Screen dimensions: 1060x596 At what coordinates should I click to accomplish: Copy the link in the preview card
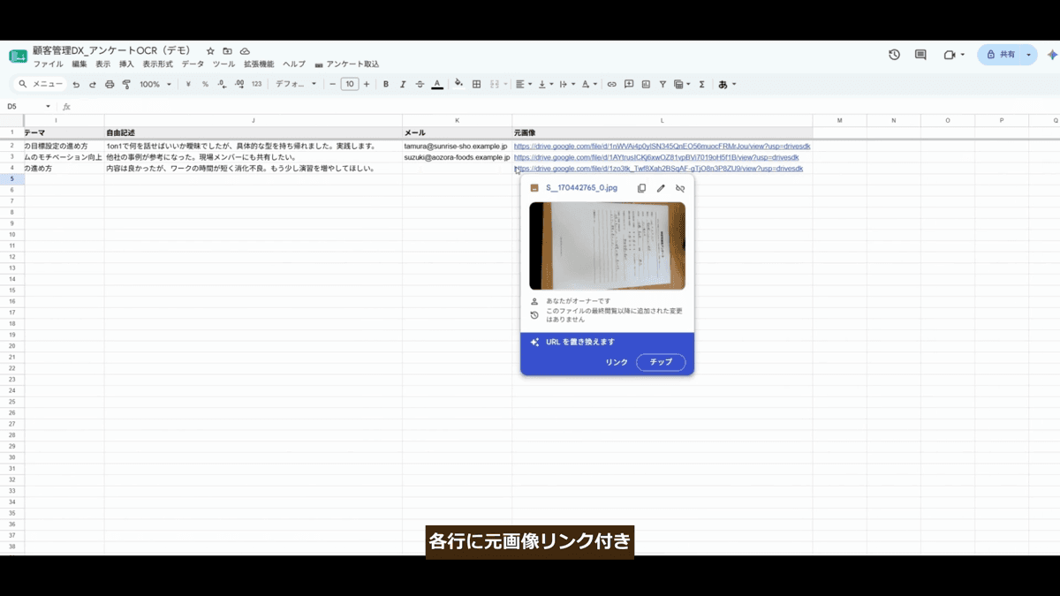tap(642, 188)
